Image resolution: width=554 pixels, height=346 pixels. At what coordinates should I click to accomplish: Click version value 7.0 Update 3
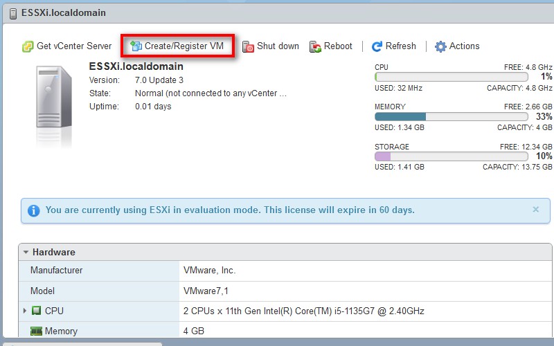tap(159, 80)
